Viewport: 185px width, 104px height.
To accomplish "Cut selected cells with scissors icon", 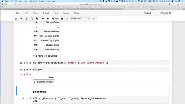I will tap(27, 18).
